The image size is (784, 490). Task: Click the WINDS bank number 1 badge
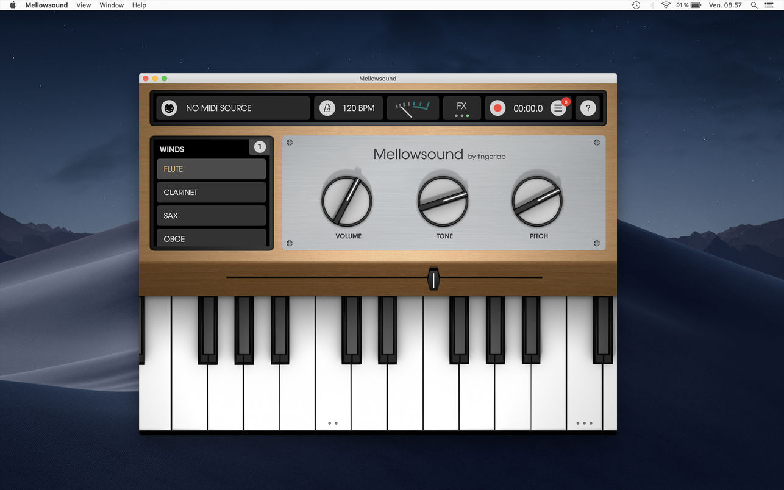tap(260, 147)
